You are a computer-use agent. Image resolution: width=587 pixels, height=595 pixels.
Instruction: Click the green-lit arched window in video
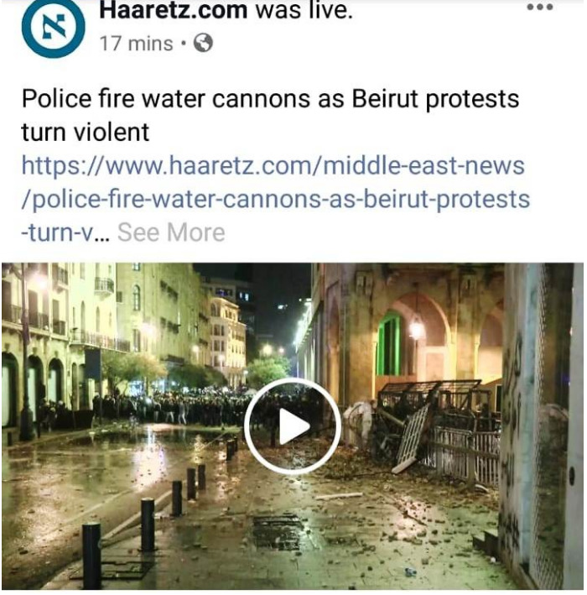(388, 343)
